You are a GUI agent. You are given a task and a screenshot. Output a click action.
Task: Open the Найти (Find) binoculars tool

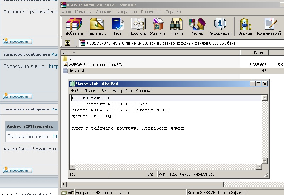(x=177, y=26)
